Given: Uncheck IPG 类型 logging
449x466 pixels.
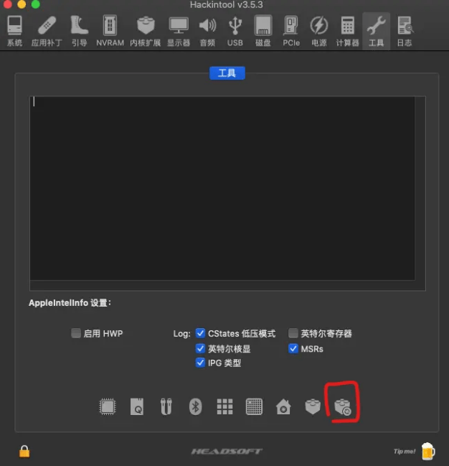Looking at the screenshot, I should pos(200,363).
